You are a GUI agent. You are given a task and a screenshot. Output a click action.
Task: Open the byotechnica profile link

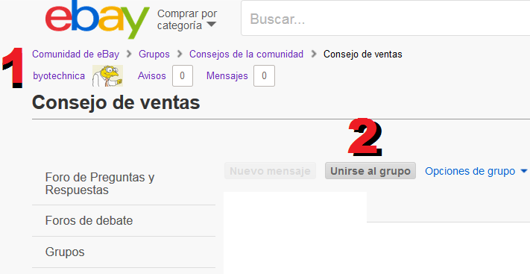(x=59, y=76)
